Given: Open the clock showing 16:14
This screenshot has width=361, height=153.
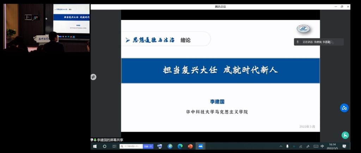Looking at the screenshot, I should (333, 146).
